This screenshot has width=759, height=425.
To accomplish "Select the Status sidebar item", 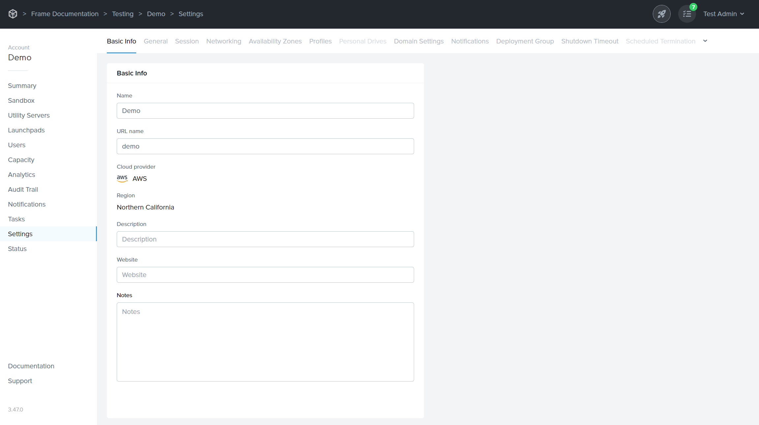I will tap(17, 249).
